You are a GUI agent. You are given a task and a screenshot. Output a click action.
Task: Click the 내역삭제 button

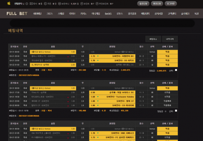170,39
